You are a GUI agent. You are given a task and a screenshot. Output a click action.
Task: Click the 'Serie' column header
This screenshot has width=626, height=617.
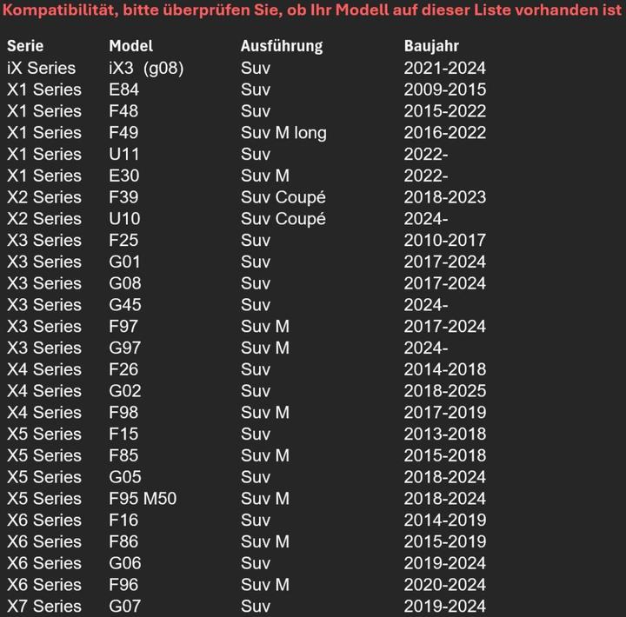[x=25, y=46]
